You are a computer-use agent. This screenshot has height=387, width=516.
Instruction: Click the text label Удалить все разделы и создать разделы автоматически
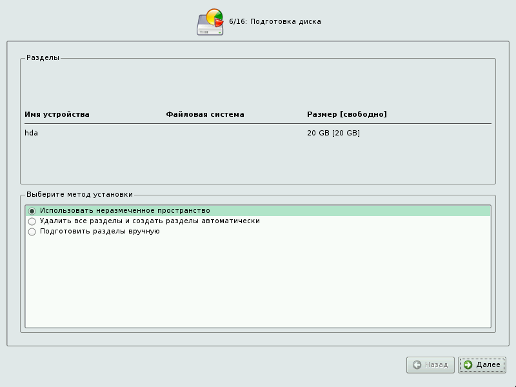150,221
